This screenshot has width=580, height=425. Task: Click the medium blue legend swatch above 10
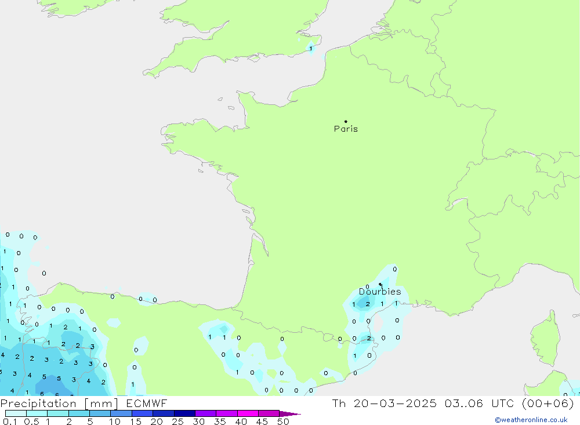click(121, 413)
